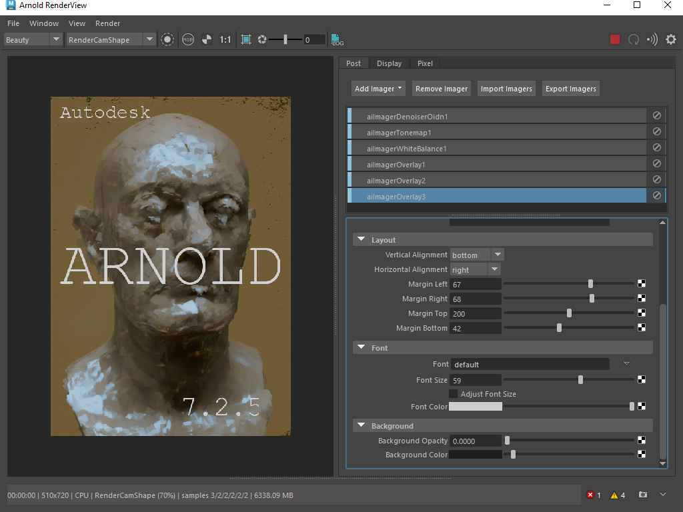The image size is (683, 512).
Task: Disable aiImagerOverlay3 using its circle-slash toggle
Action: click(656, 196)
